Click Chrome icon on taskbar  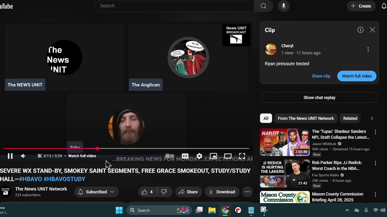(x=225, y=210)
